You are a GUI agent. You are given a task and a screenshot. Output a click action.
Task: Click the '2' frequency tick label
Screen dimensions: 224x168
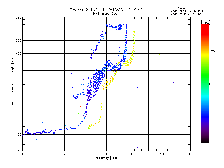coord(64,154)
